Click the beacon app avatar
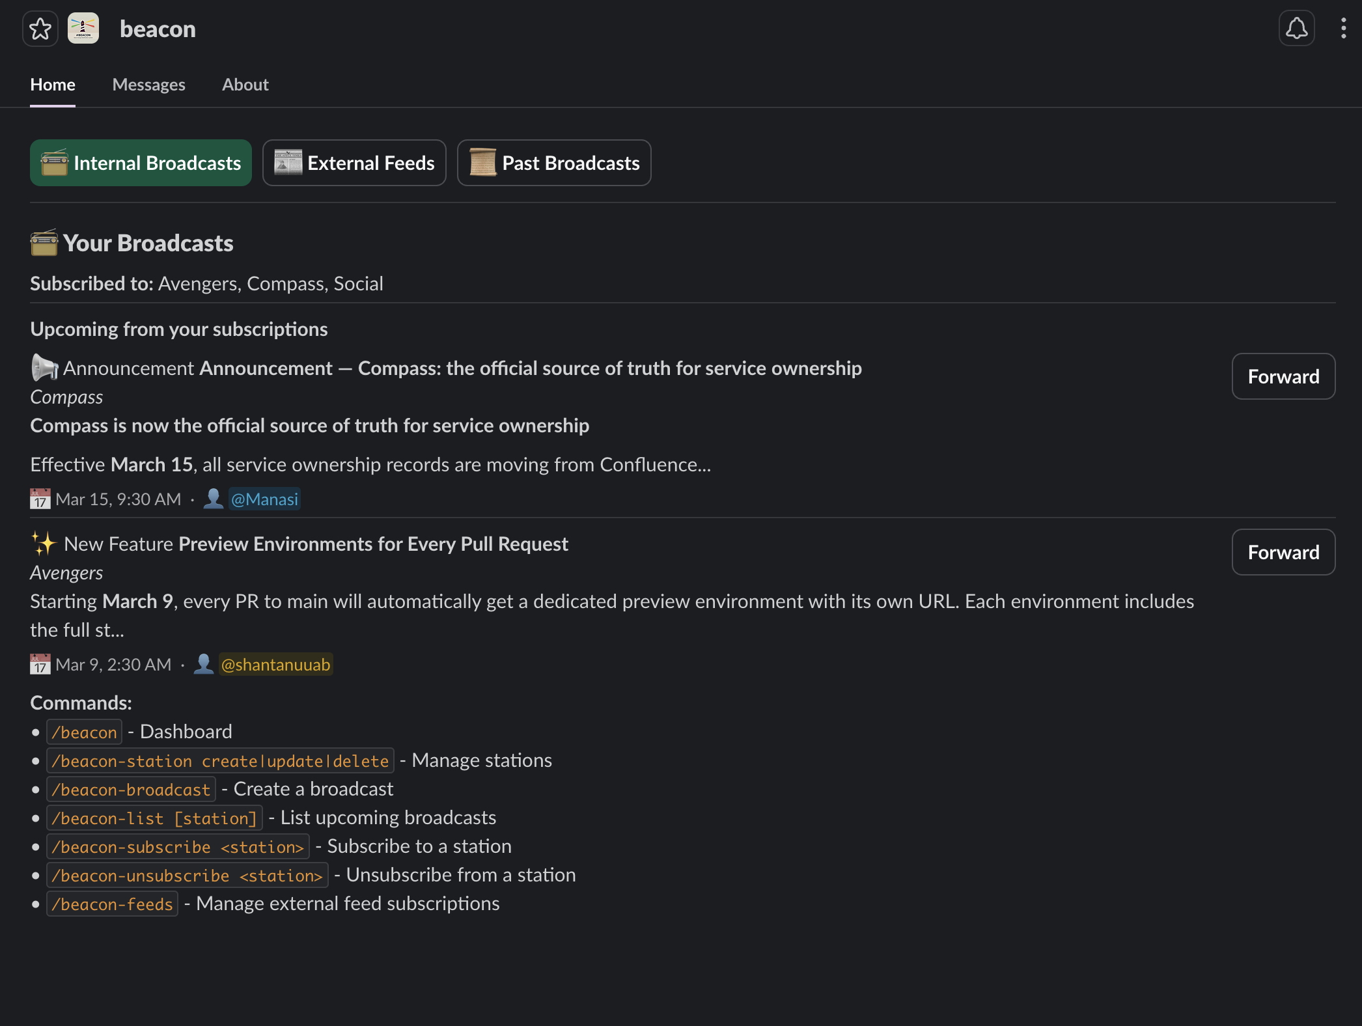The height and width of the screenshot is (1026, 1362). pos(83,28)
